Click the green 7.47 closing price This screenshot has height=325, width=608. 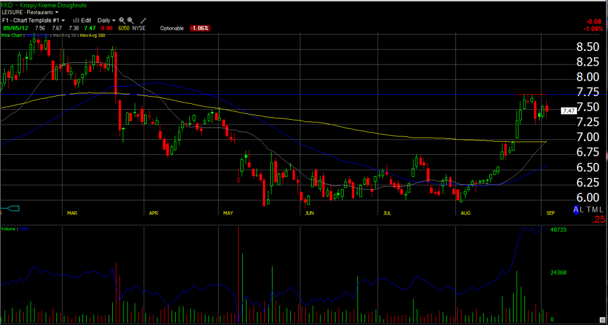point(90,28)
